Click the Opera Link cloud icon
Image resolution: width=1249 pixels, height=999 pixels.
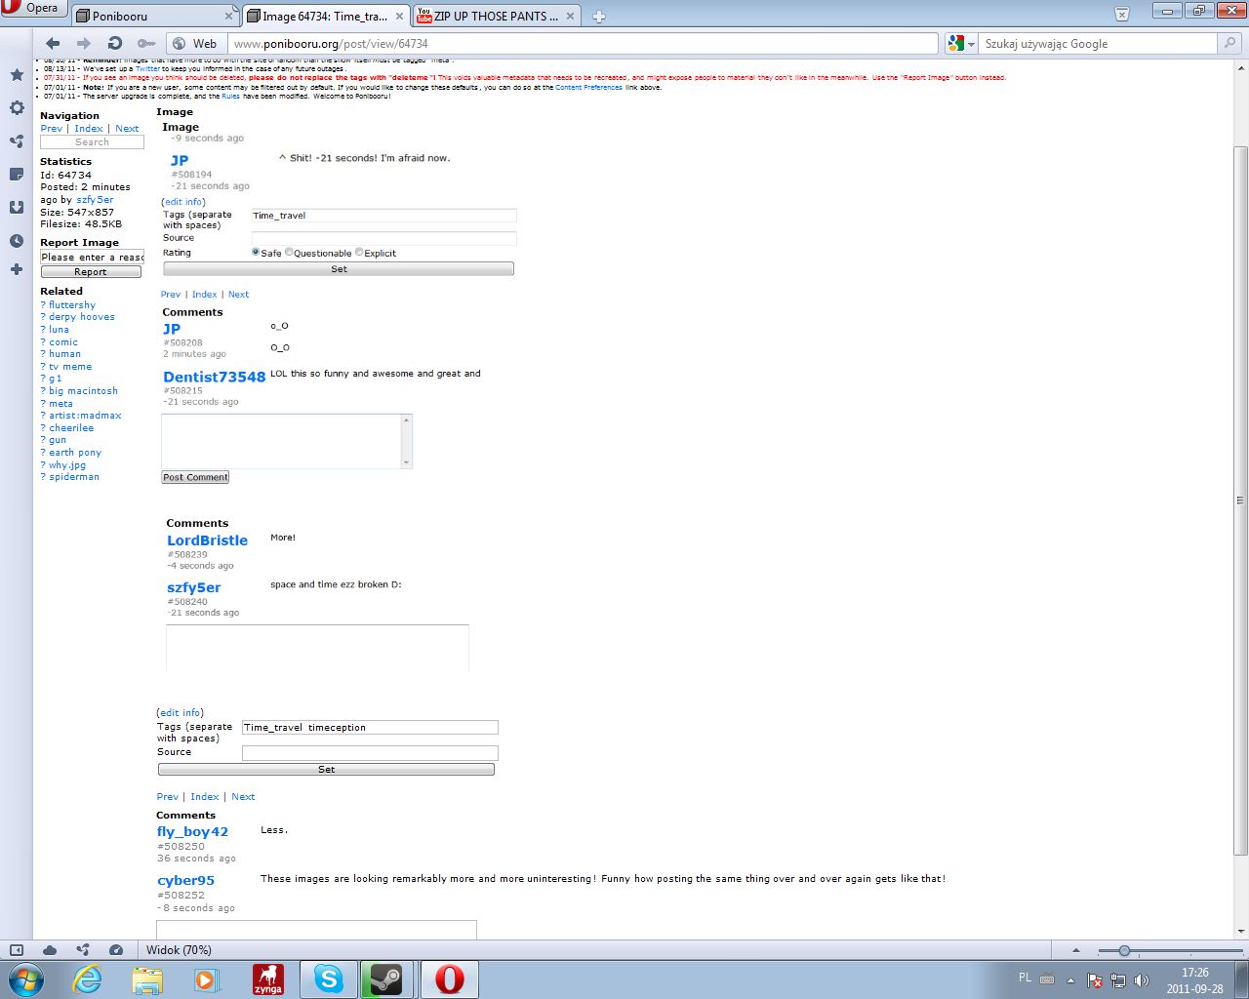coord(50,950)
